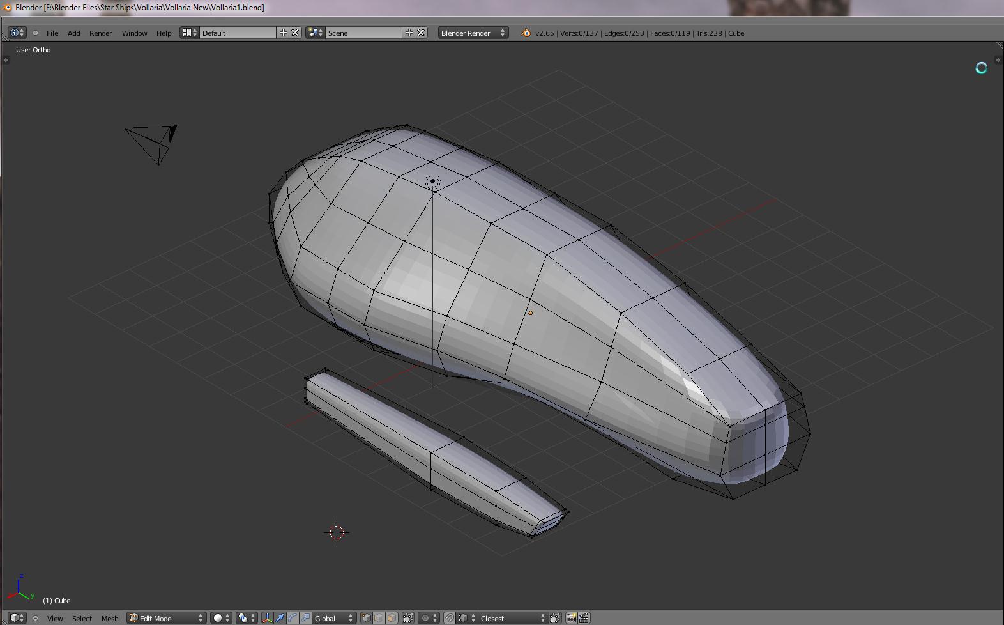Click OpenGL render animation clapper icon
1004x625 pixels.
584,618
